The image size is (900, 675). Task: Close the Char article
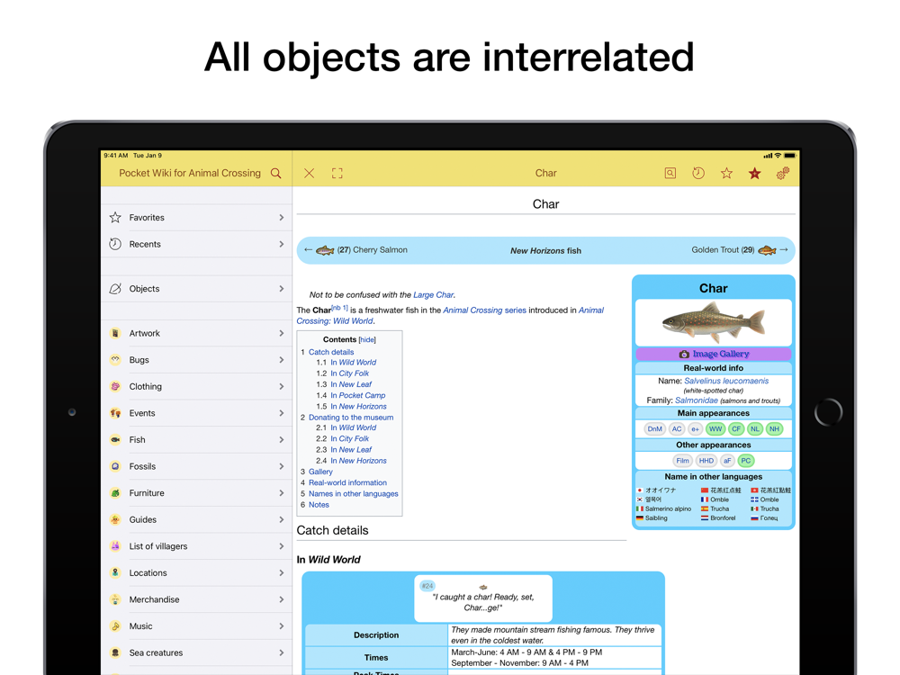309,174
